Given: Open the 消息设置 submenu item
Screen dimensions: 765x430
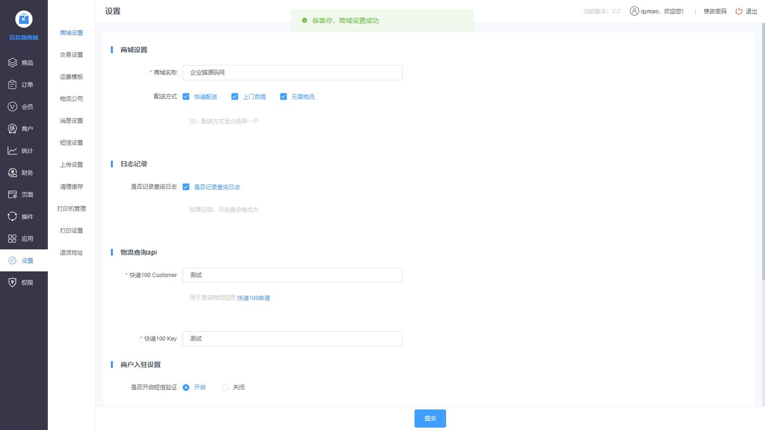Looking at the screenshot, I should [x=71, y=121].
